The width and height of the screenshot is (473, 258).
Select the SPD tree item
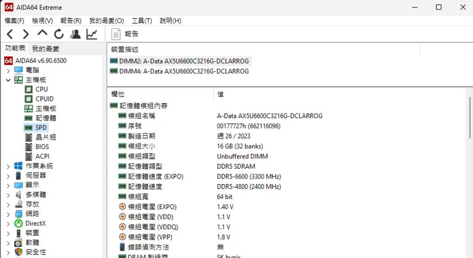point(41,128)
